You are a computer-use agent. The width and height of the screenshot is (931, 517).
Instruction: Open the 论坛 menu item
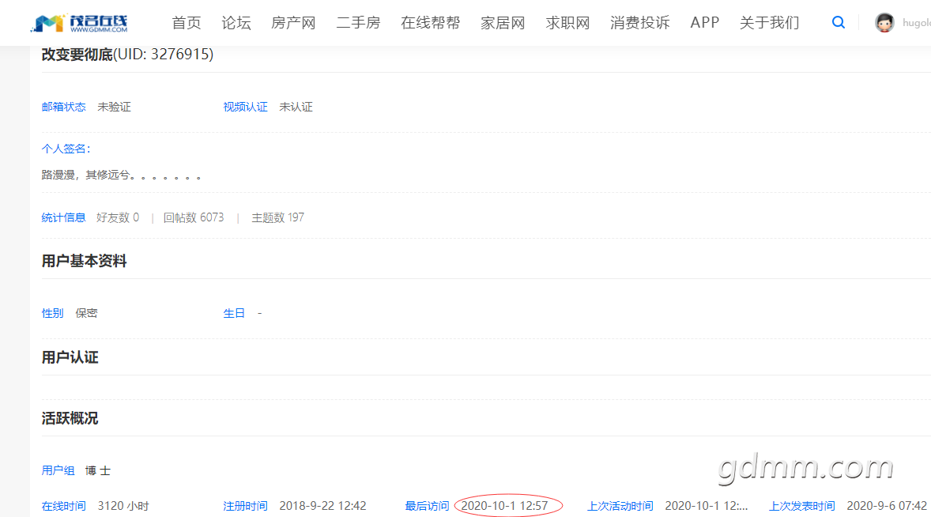(x=236, y=23)
